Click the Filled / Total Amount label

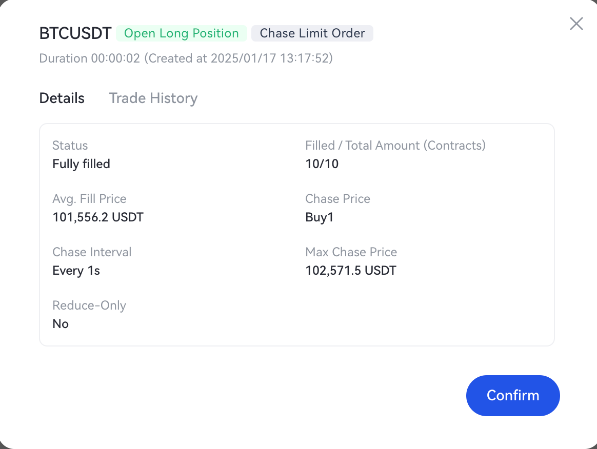(x=395, y=146)
